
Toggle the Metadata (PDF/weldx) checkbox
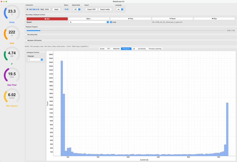coord(26,40)
